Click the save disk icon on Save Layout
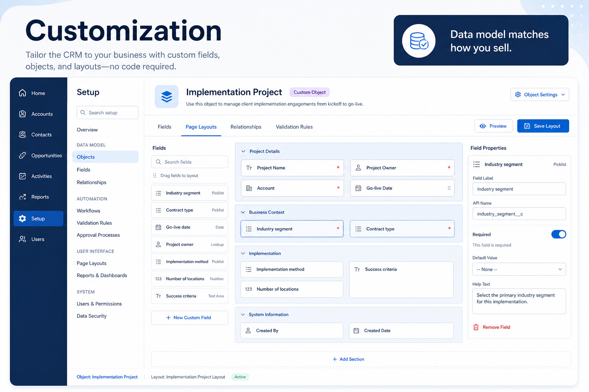The height and width of the screenshot is (392, 589). pos(527,126)
